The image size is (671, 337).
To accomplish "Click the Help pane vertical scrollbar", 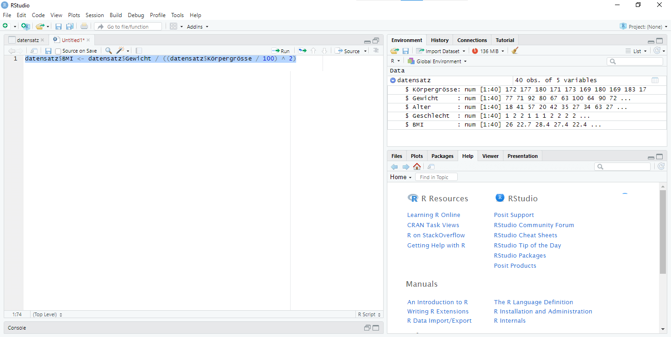I will coord(663,231).
